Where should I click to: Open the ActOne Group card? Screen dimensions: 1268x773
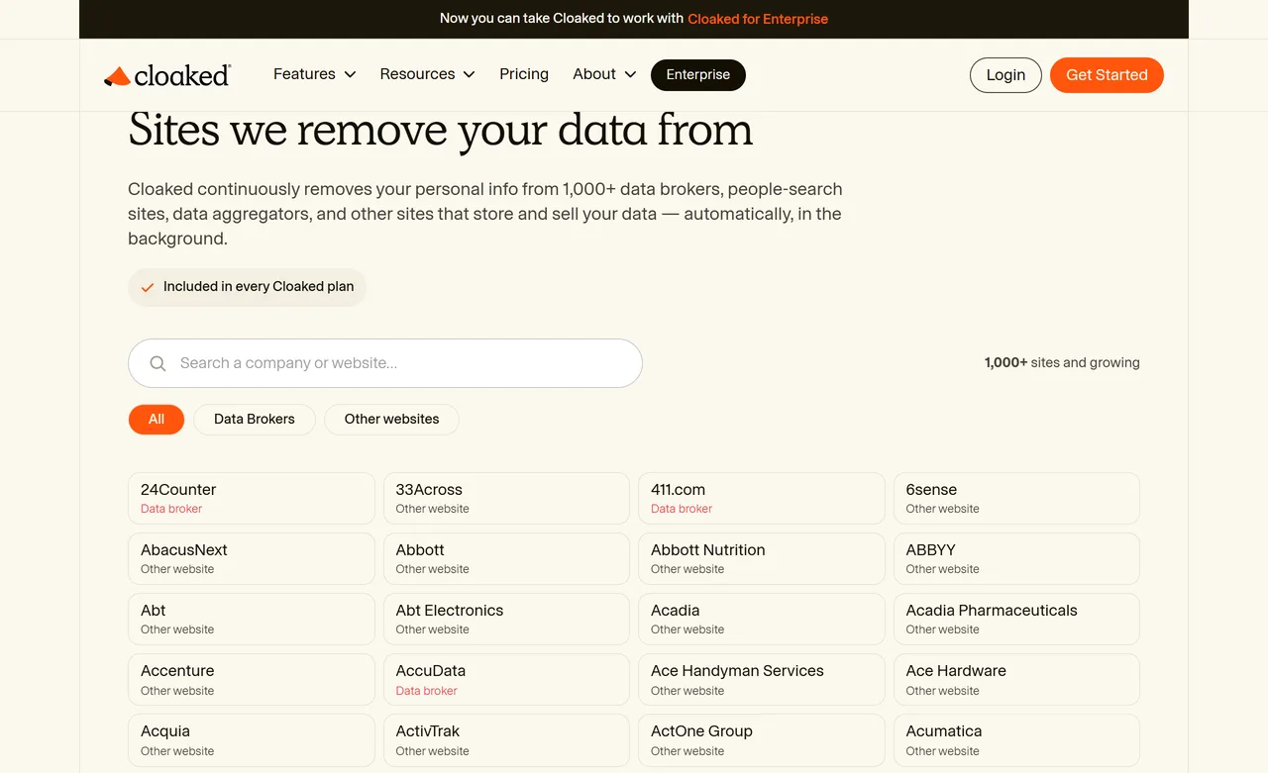pos(762,739)
